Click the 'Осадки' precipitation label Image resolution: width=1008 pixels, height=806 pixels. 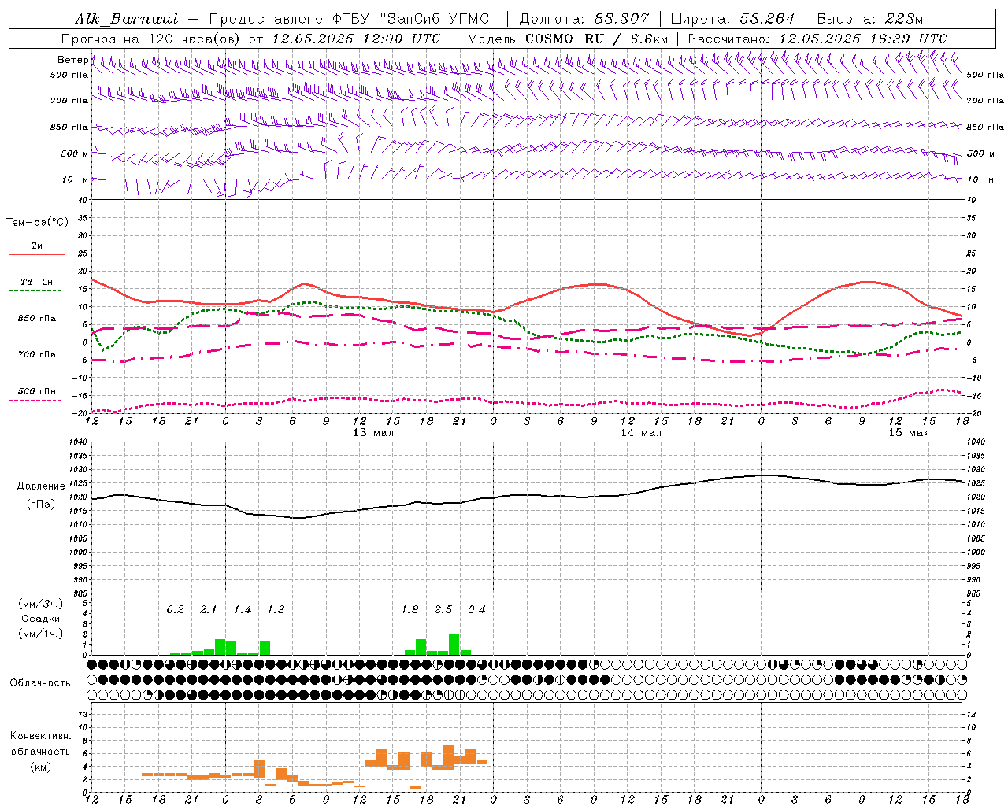[x=40, y=619]
